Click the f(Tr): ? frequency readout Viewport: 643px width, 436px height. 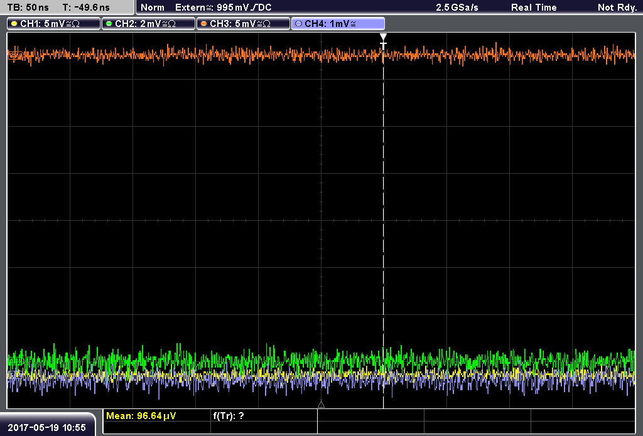tap(229, 416)
